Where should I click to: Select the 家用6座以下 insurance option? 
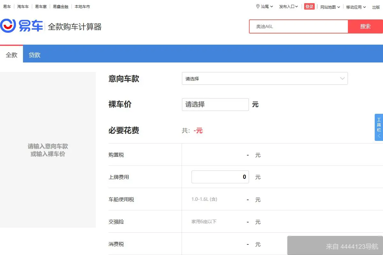tap(204, 222)
